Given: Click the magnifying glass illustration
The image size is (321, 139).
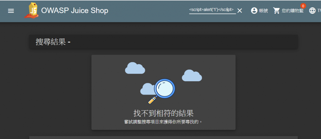Looking at the screenshot, I should tap(162, 91).
